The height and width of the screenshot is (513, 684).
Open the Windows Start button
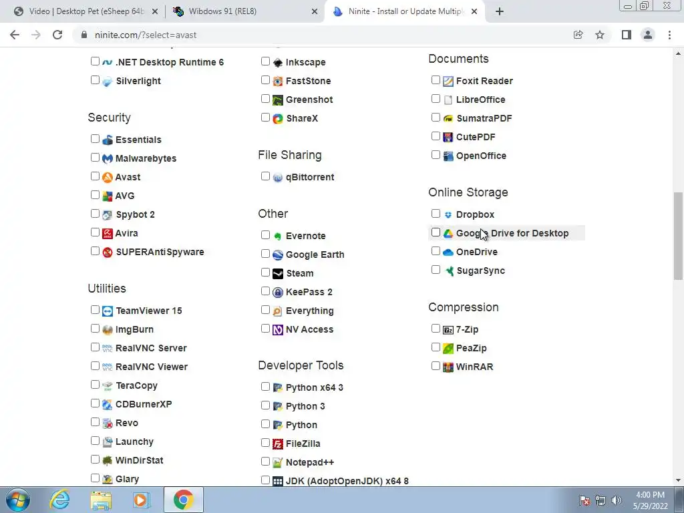tap(18, 500)
